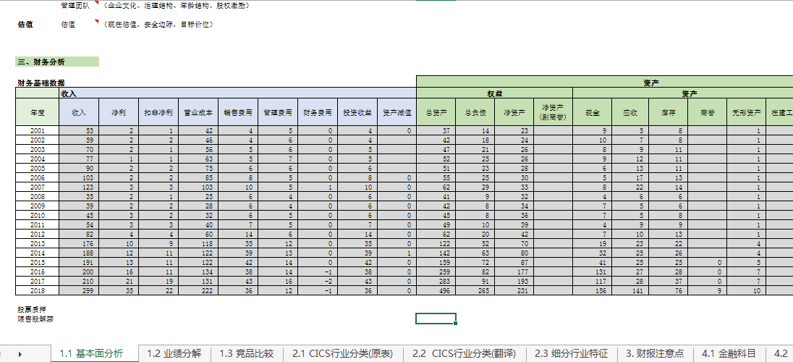Select 2018 net assets value 231
This screenshot has width=793, height=362.
pyautogui.click(x=515, y=290)
